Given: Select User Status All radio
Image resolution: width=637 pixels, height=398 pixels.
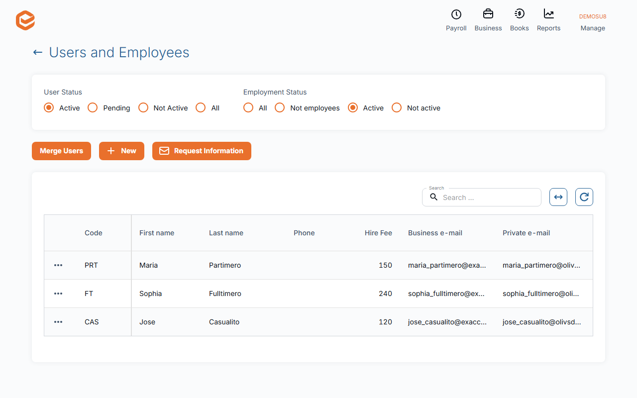Looking at the screenshot, I should click(x=201, y=107).
